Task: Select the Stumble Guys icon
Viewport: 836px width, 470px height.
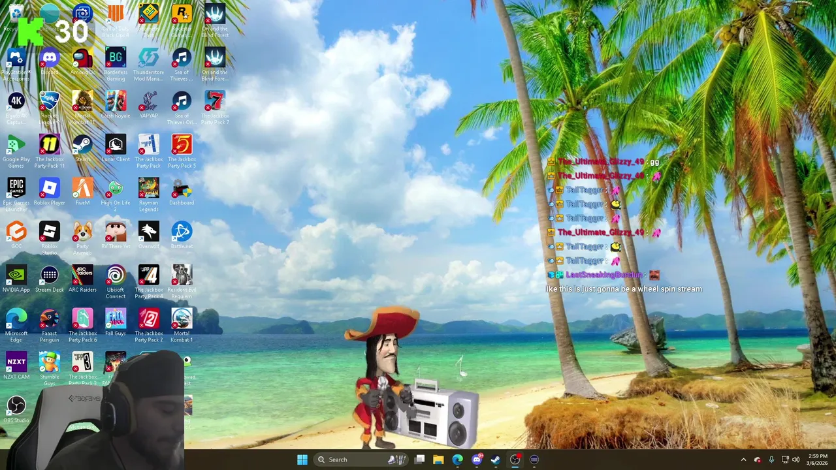Action: click(x=50, y=369)
